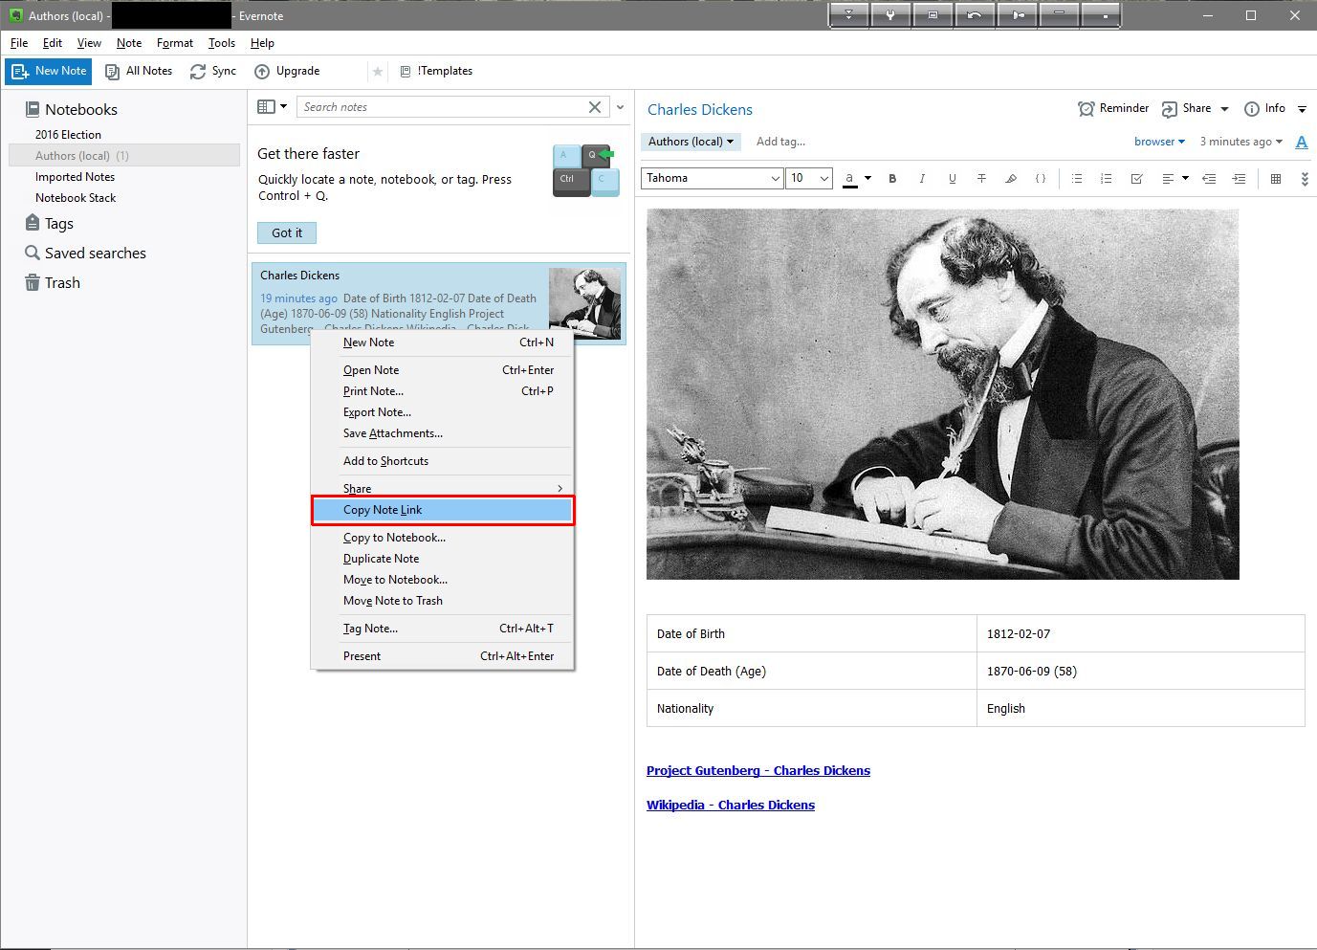Click the Share button above the note
This screenshot has width=1317, height=950.
click(x=1187, y=108)
